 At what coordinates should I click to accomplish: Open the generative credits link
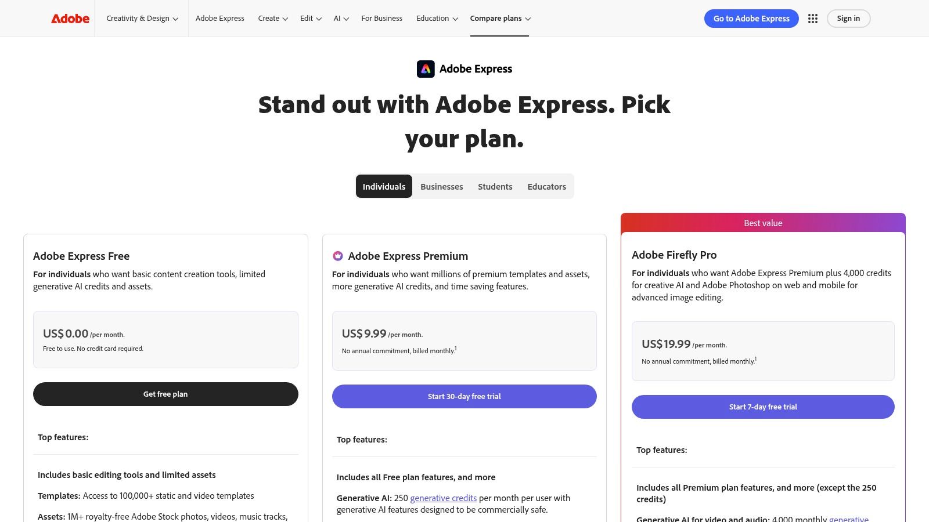pyautogui.click(x=443, y=498)
